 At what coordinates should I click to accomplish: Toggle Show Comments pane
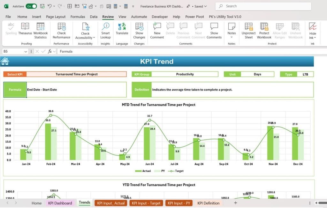point(214,30)
